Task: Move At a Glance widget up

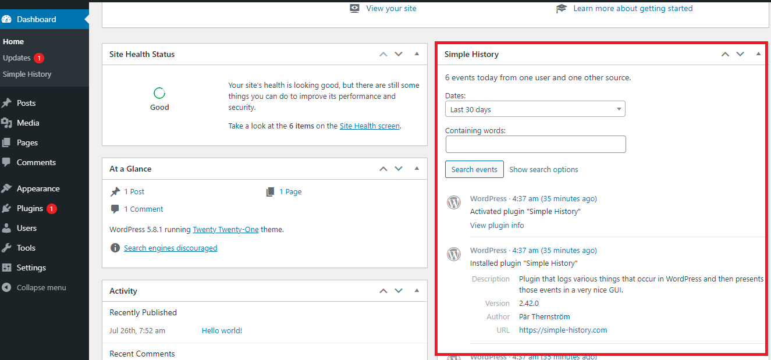Action: pos(383,169)
